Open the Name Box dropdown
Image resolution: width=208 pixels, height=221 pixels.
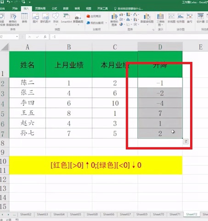coord(17,37)
